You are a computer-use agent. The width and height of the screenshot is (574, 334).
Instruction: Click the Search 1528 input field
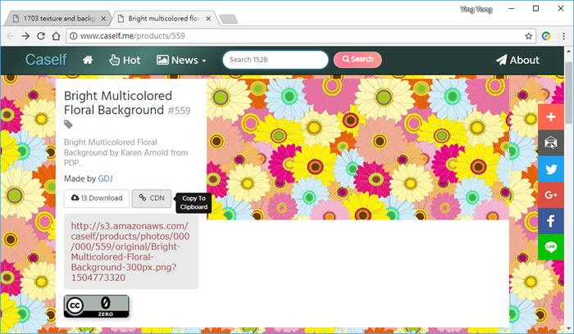[276, 60]
